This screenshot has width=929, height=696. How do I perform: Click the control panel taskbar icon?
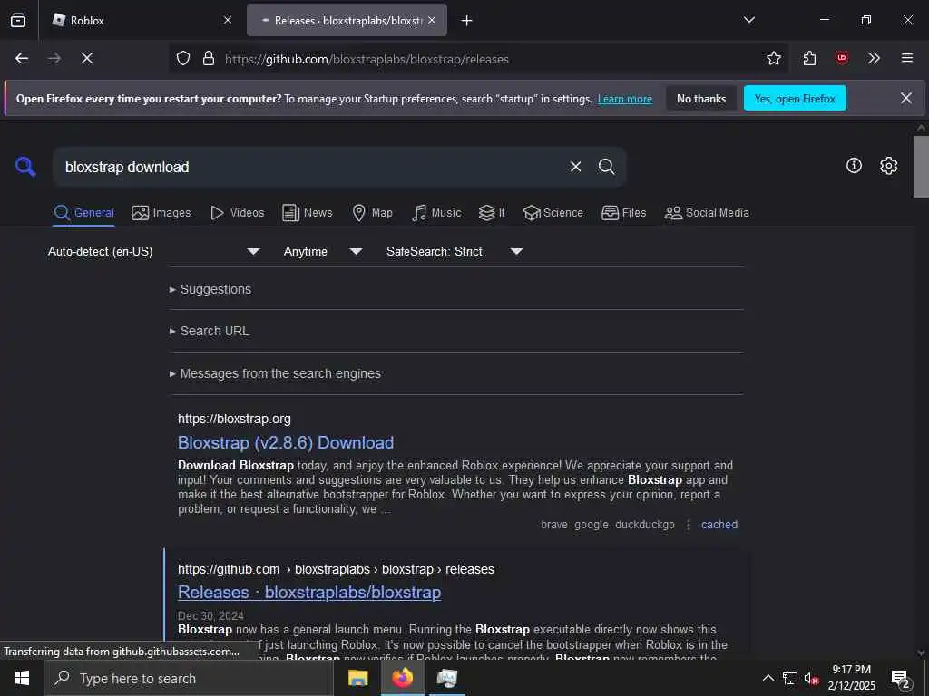click(x=447, y=678)
